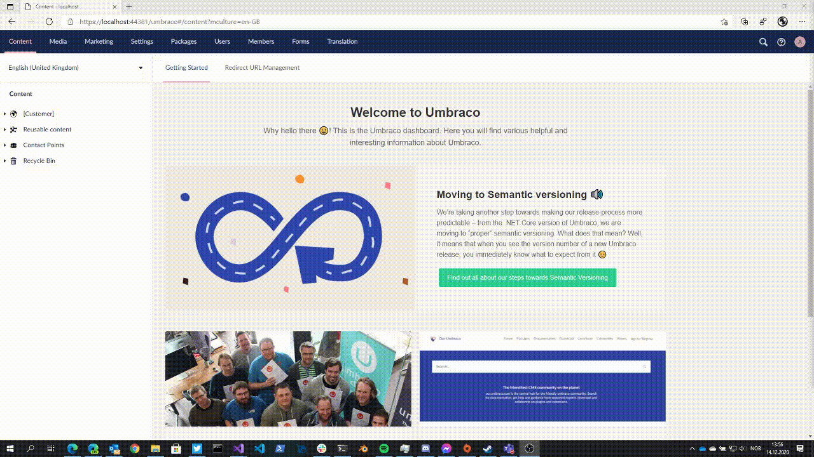
Task: Click the [Customer] globe icon
Action: click(x=14, y=114)
